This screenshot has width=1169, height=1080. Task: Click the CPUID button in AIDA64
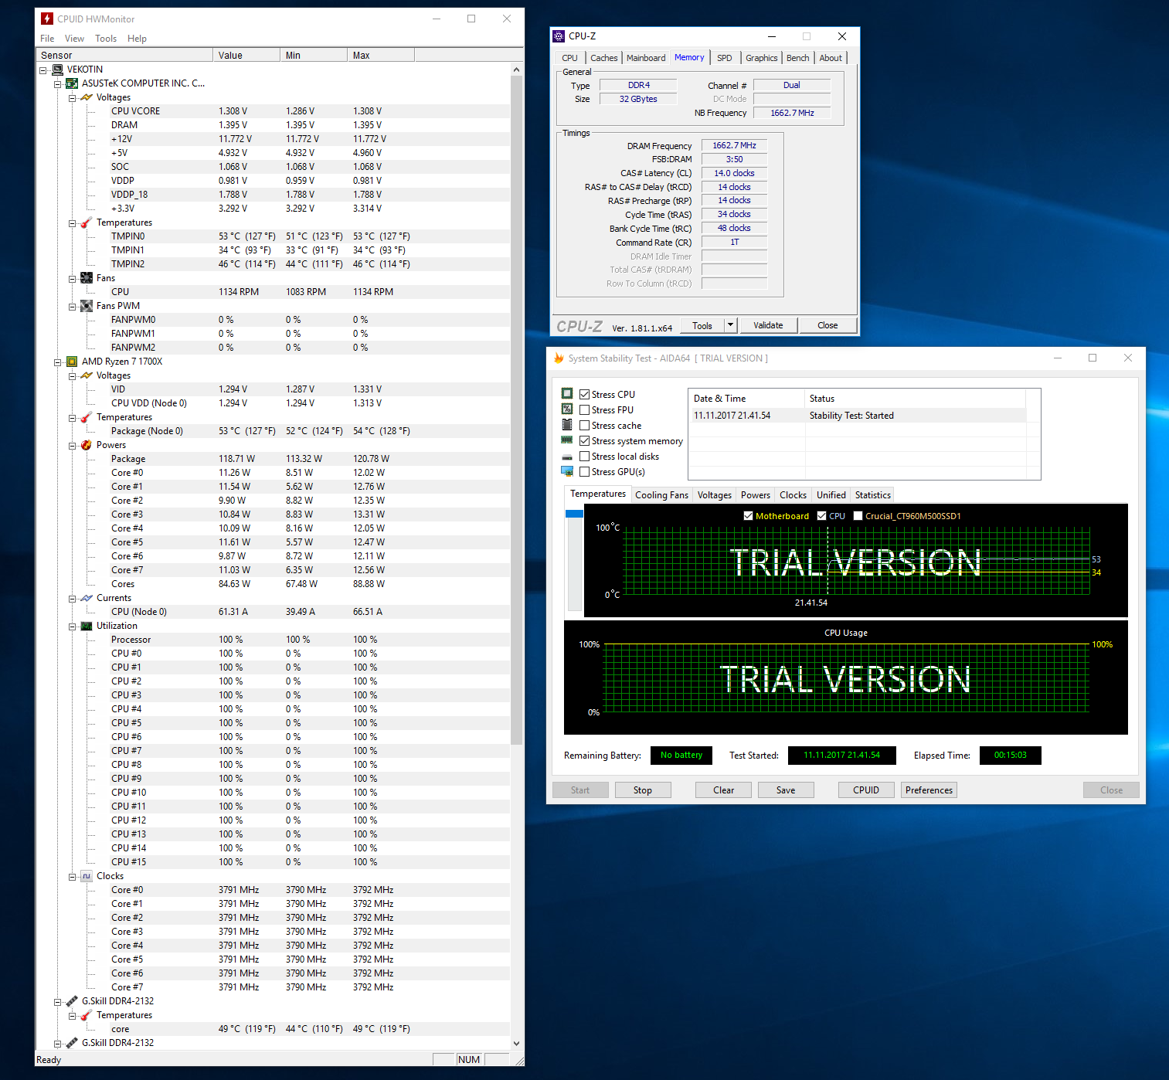point(866,790)
